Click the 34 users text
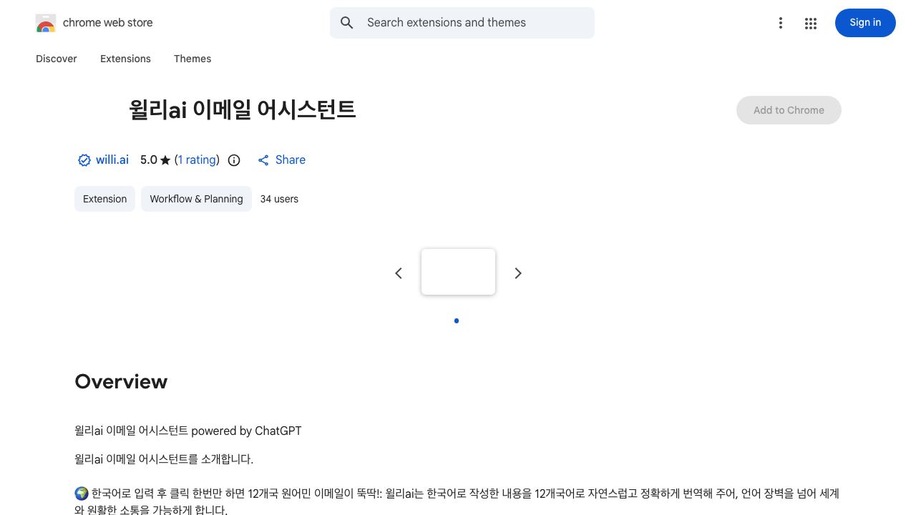The height and width of the screenshot is (515, 916). [x=279, y=199]
